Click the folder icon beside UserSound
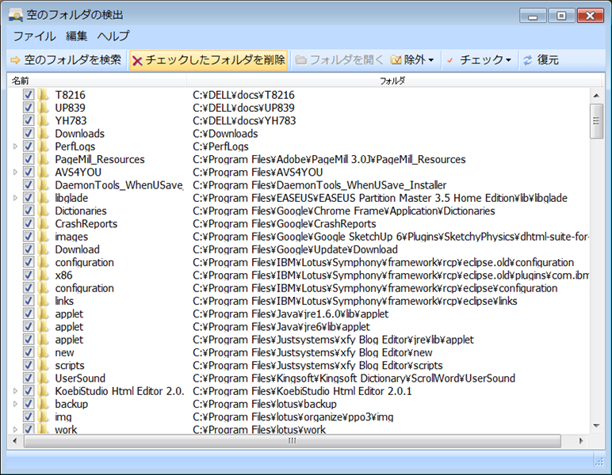This screenshot has height=475, width=612. coord(44,378)
